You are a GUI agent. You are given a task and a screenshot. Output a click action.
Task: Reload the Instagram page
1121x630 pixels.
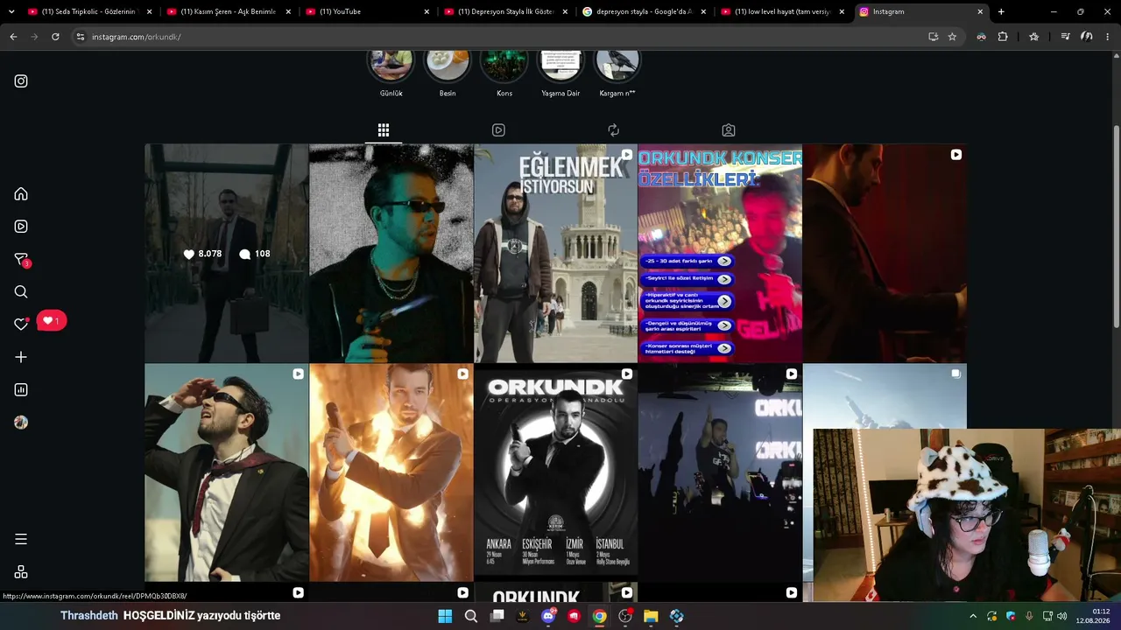click(55, 37)
